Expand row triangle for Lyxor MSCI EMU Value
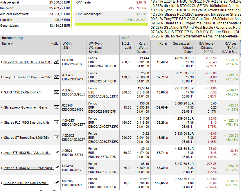241x191 pixels. click(2, 153)
